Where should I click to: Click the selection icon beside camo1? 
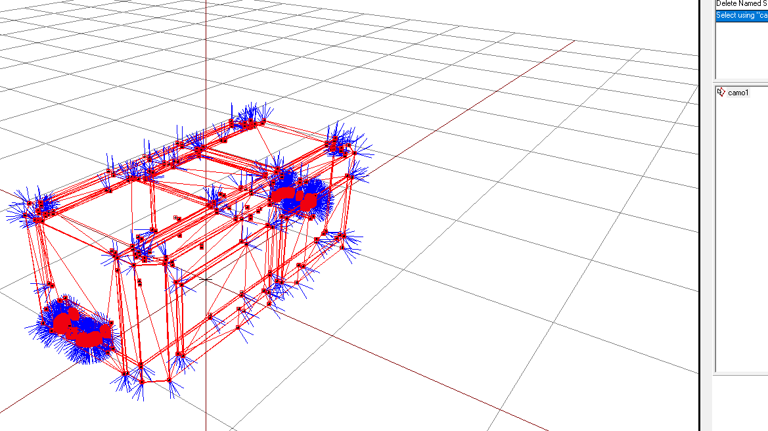[721, 92]
